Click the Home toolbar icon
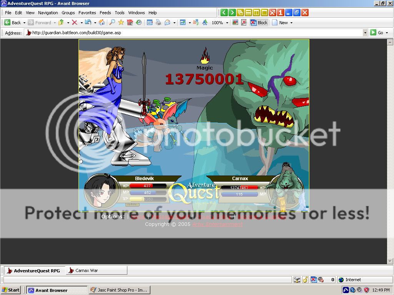 (102, 23)
